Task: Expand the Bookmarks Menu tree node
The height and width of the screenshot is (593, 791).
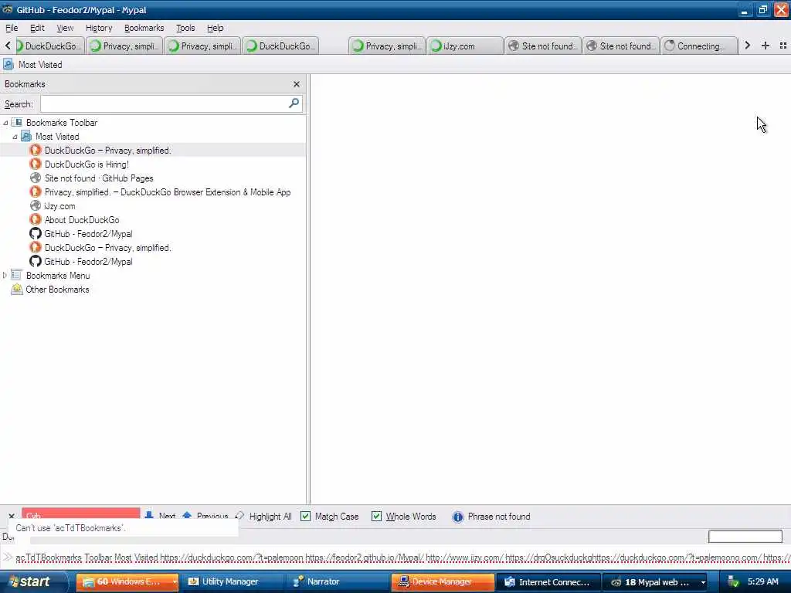Action: coord(5,276)
